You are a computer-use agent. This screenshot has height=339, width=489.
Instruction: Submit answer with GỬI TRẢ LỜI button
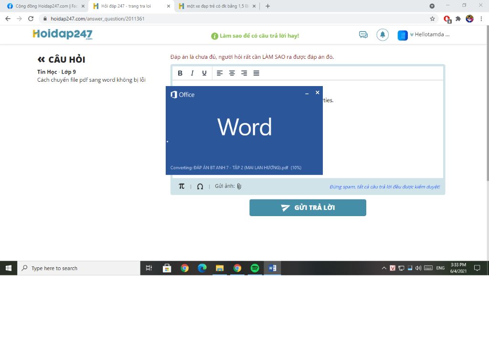(308, 208)
